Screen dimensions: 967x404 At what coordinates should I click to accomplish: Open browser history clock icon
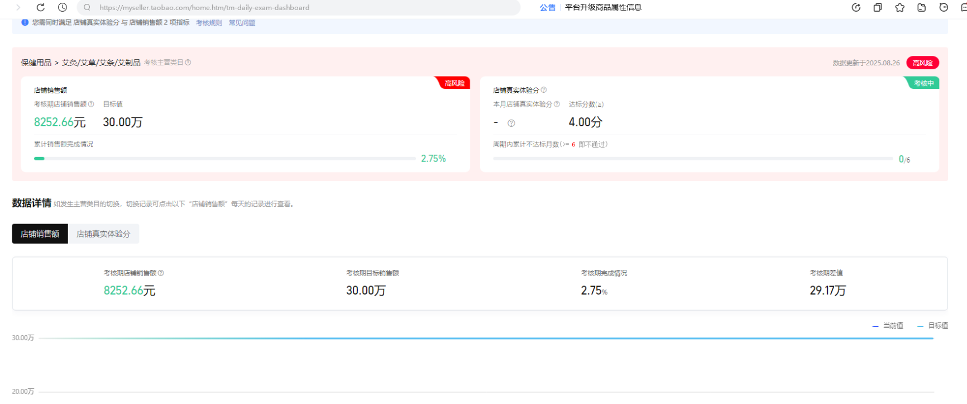pos(63,7)
